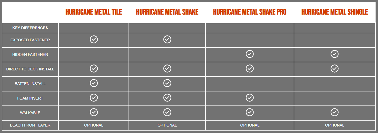
Task: Click the Hidden Fastener row label
Action: (30, 54)
